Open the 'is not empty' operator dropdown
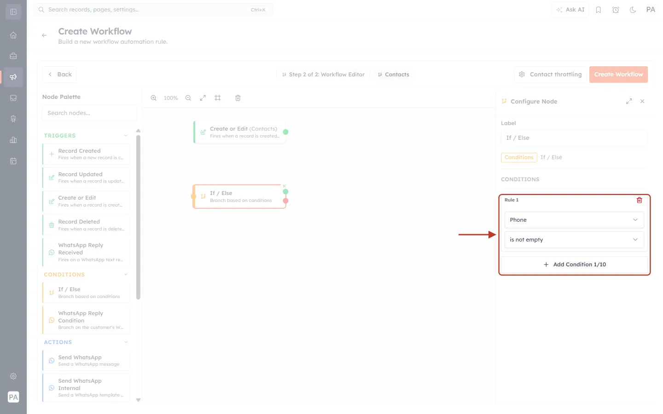663x414 pixels. [574, 240]
